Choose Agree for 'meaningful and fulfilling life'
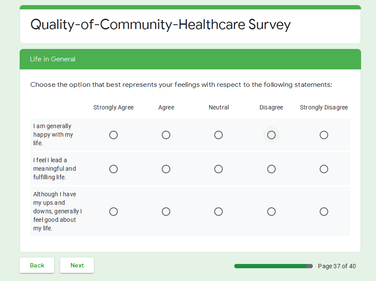The height and width of the screenshot is (281, 376). [x=166, y=169]
